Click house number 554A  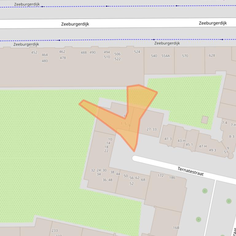165,56
